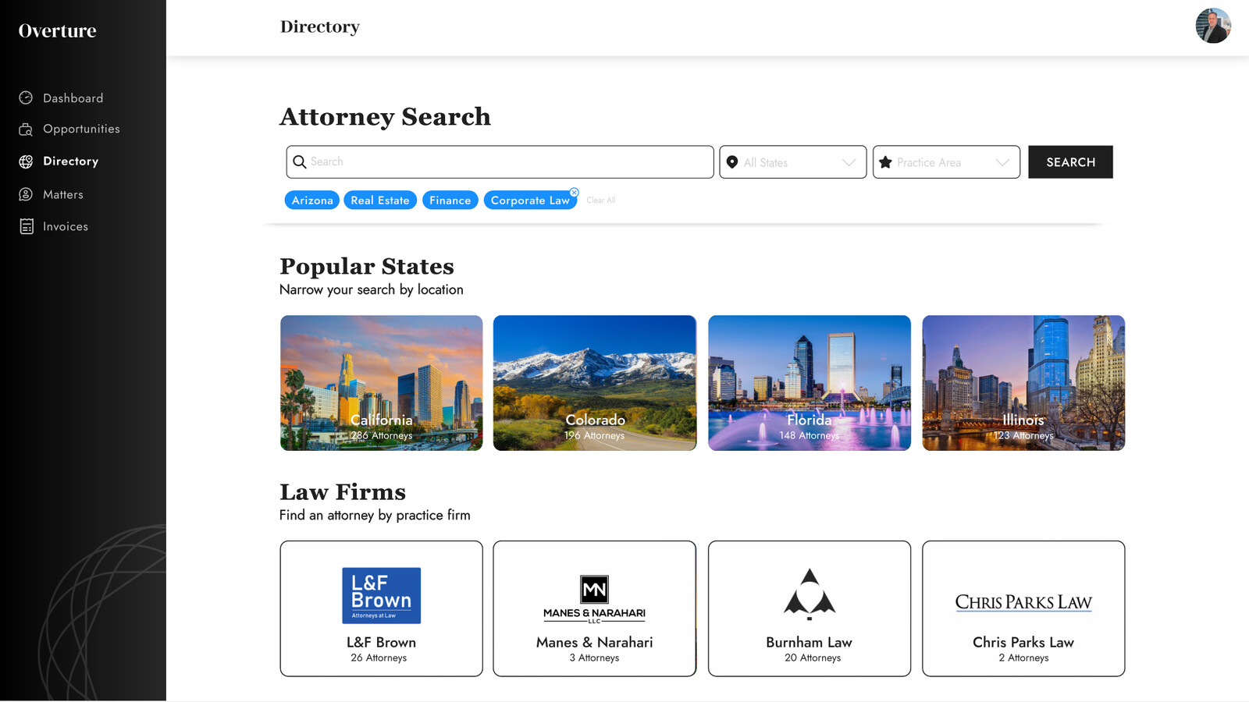Click the Burnham Law logo
Viewport: 1249px width, 702px height.
810,594
